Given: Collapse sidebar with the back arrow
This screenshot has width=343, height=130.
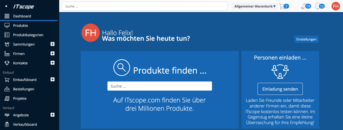Looking at the screenshot, I should 6,6.
